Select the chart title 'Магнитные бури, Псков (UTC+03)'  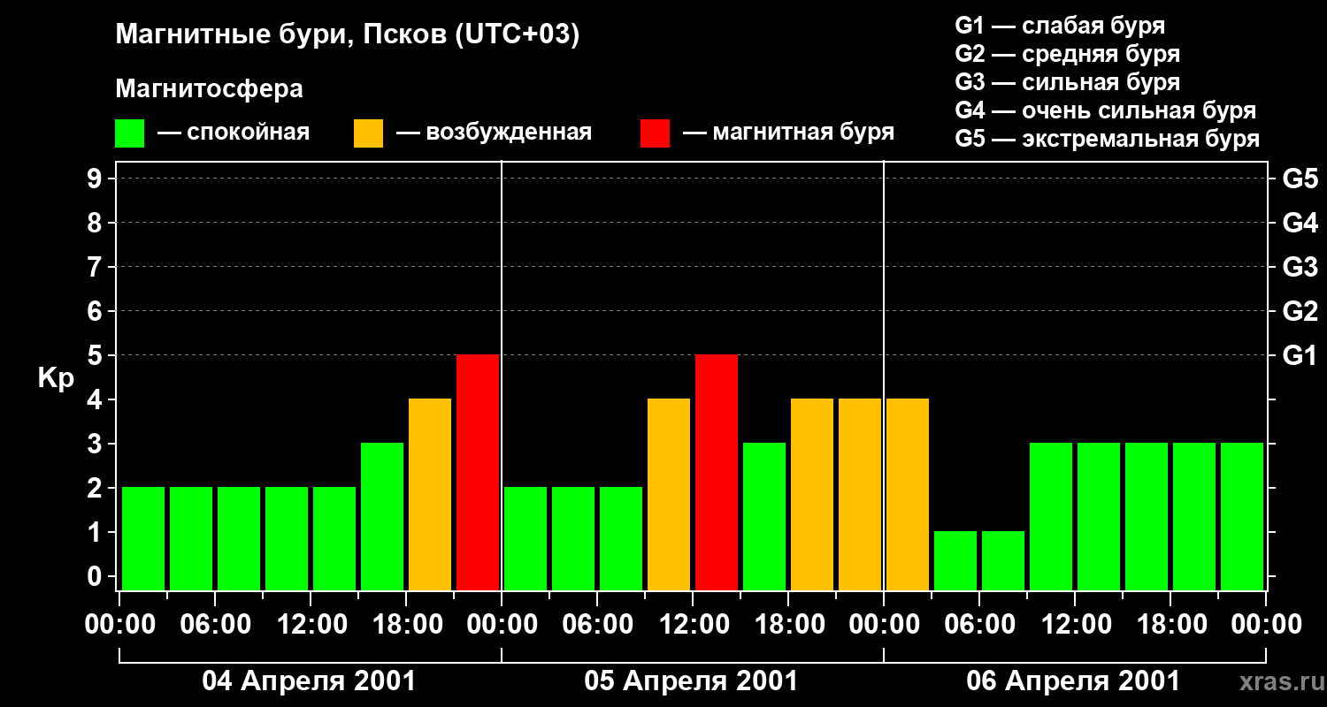click(348, 35)
